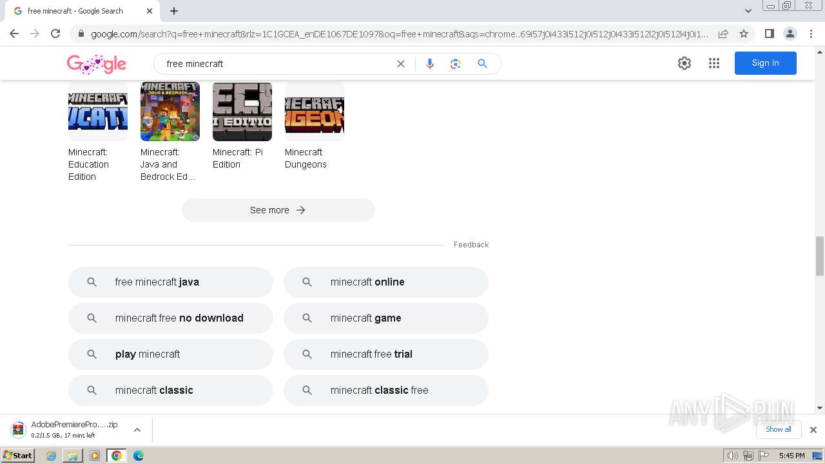Click the page vertical scrollbar thumb
This screenshot has height=464, width=825.
pyautogui.click(x=820, y=256)
